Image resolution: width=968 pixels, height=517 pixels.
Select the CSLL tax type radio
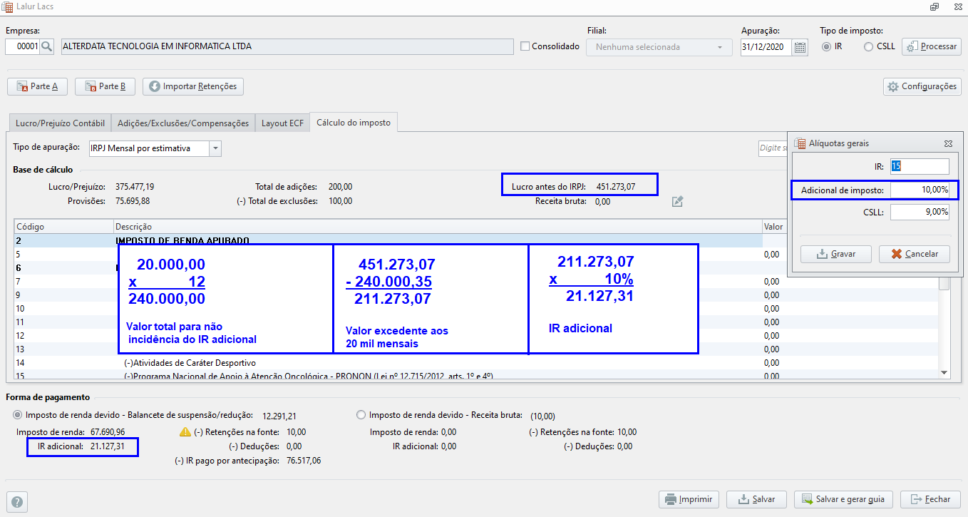868,46
